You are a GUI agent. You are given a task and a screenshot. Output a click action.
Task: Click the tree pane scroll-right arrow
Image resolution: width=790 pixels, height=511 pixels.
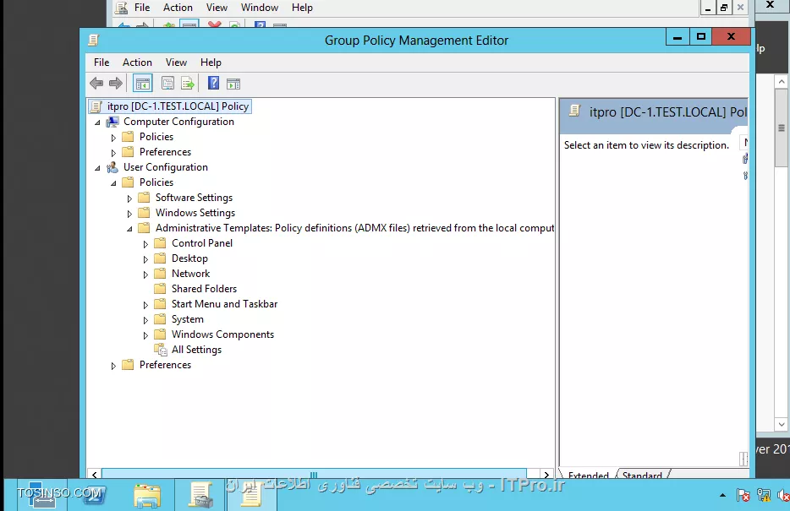pyautogui.click(x=546, y=474)
